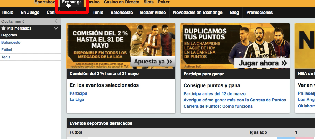This screenshot has width=315, height=139.
Task: Select Baloncesto in sidebar sports list
Action: [x=11, y=43]
